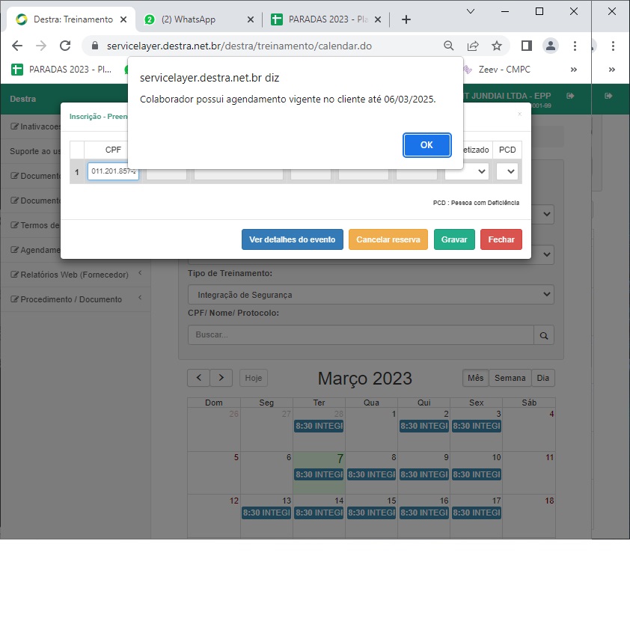Open the PCD dropdown in the table row
Image resolution: width=630 pixels, height=630 pixels.
pyautogui.click(x=507, y=171)
